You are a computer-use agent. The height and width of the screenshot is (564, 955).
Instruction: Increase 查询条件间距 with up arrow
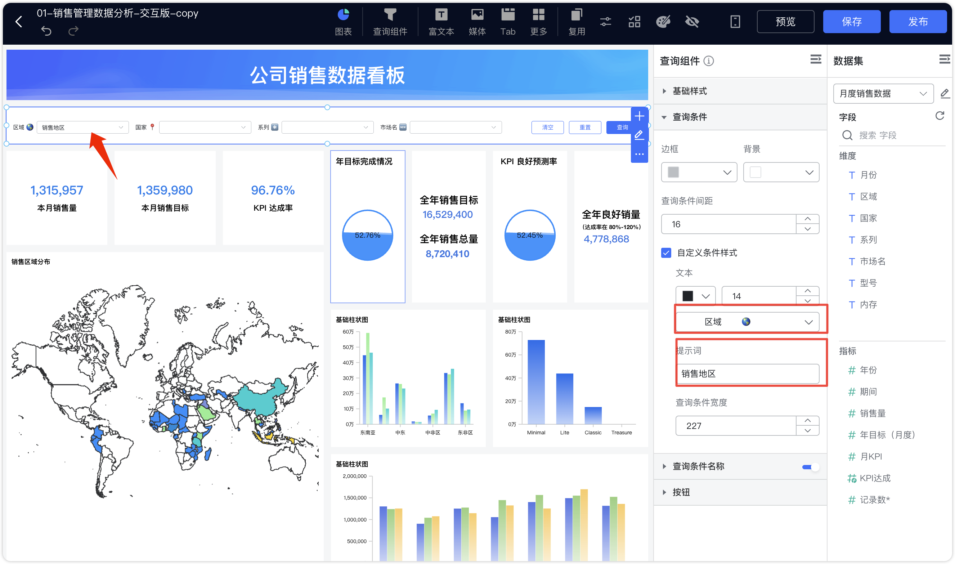point(808,219)
